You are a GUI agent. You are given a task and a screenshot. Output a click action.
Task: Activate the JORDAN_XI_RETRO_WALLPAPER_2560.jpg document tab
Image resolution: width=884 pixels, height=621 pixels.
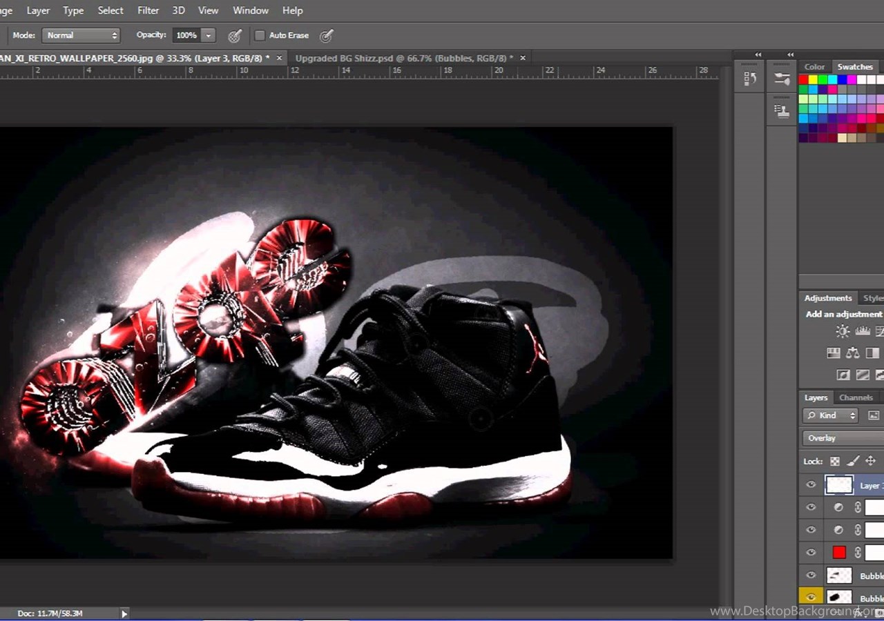coord(135,58)
